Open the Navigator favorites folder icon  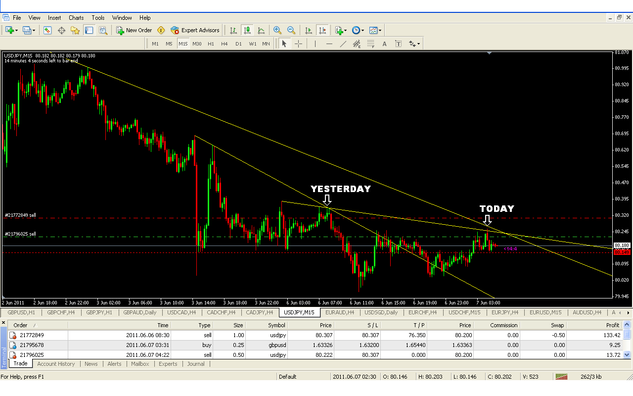75,30
